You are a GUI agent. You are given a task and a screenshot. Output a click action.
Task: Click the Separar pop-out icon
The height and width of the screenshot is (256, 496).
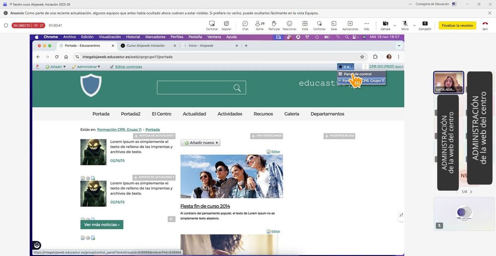coord(226,25)
